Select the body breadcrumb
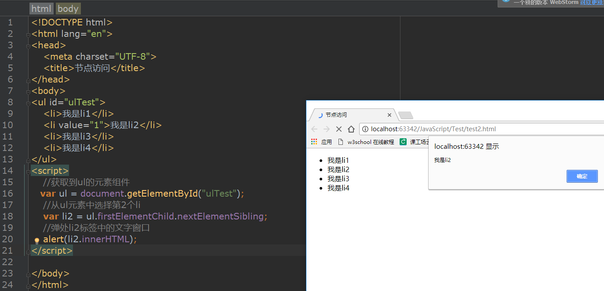 pos(68,9)
